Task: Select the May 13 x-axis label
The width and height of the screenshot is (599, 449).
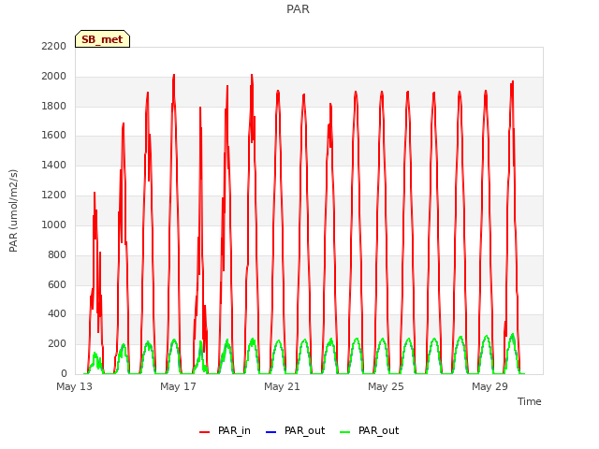Action: (75, 386)
